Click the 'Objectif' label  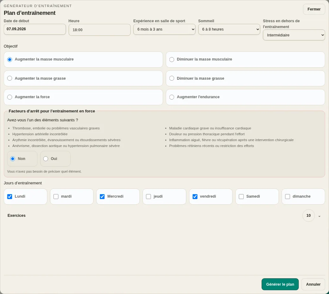click(x=11, y=46)
